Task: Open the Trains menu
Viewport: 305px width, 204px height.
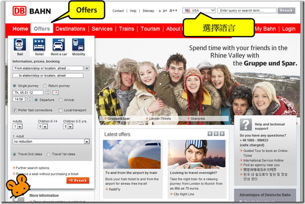Action: pos(126,29)
